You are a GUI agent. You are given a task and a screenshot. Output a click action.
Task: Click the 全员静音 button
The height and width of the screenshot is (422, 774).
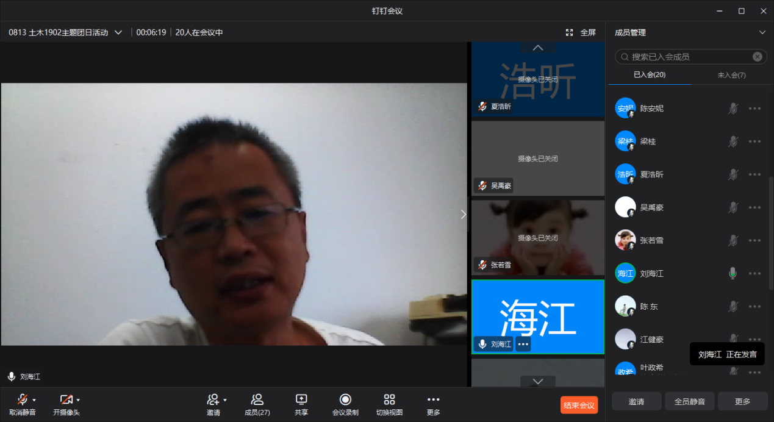point(689,401)
